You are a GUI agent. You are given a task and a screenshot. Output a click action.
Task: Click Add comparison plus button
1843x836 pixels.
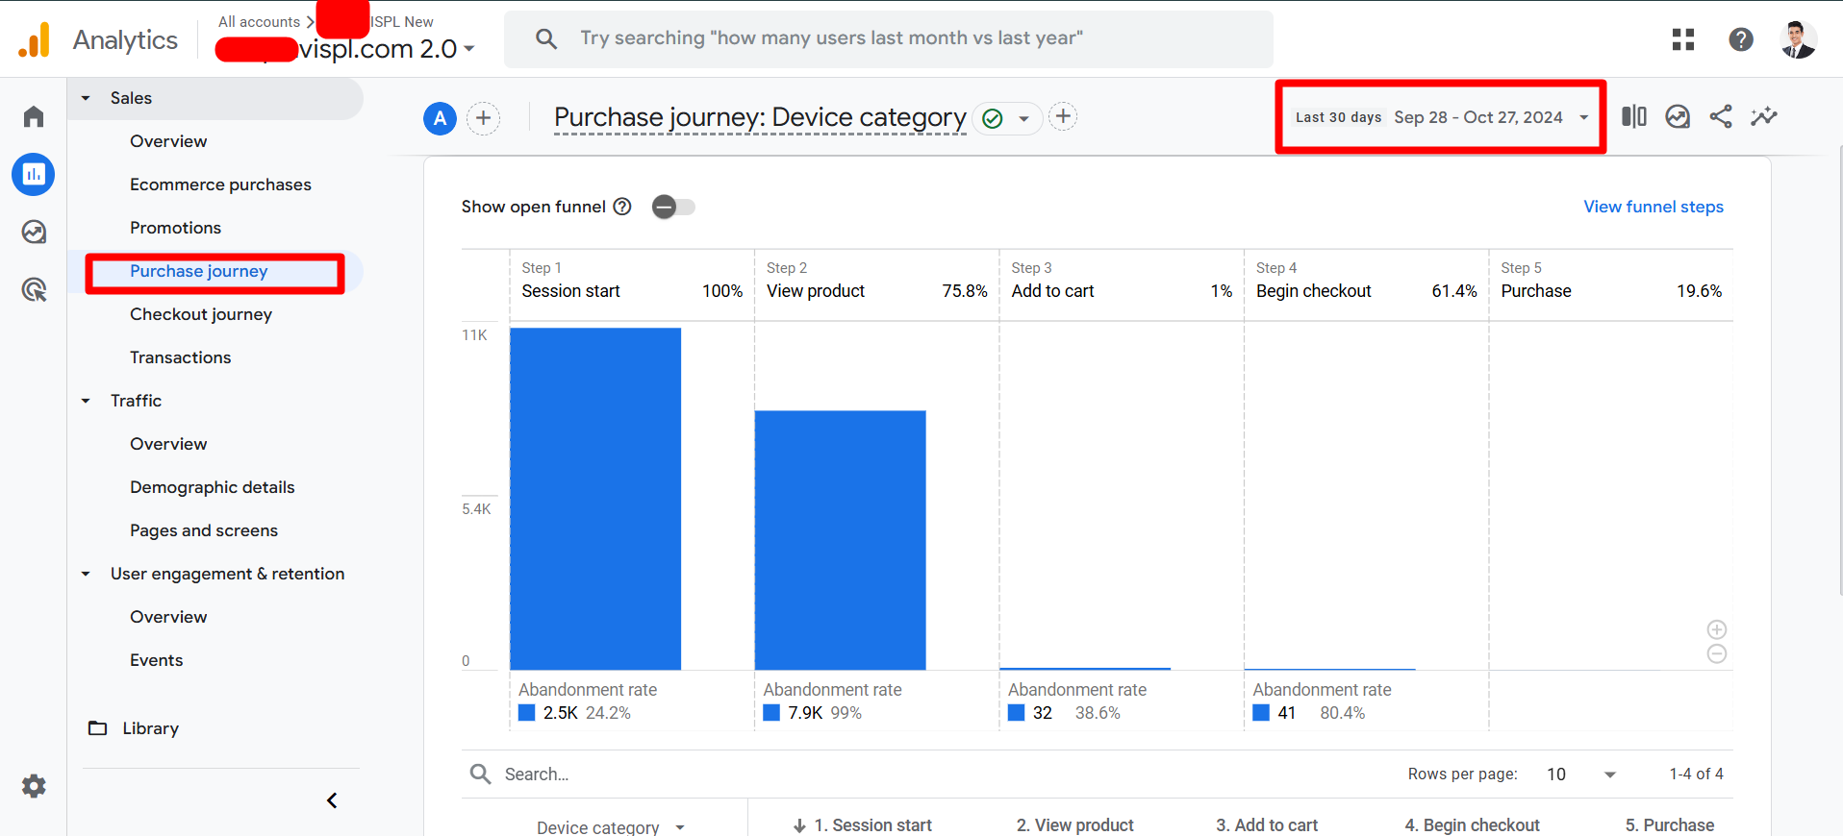tap(483, 118)
